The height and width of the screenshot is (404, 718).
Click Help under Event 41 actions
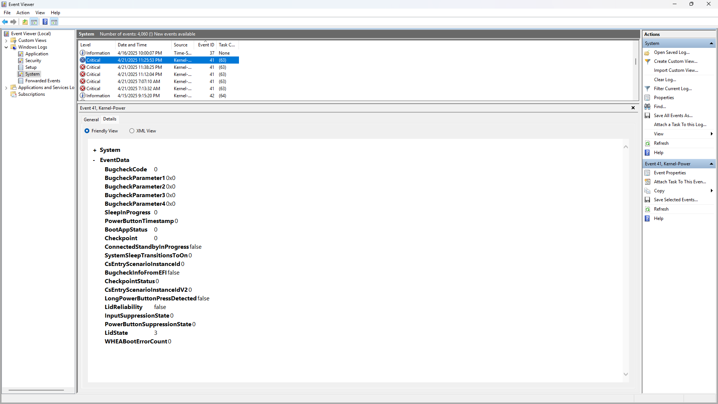click(659, 219)
